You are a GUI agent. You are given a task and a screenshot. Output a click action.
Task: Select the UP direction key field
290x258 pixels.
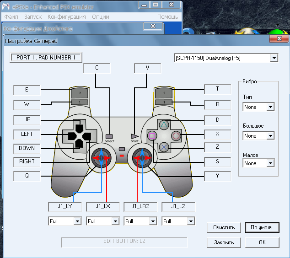pyautogui.click(x=27, y=120)
